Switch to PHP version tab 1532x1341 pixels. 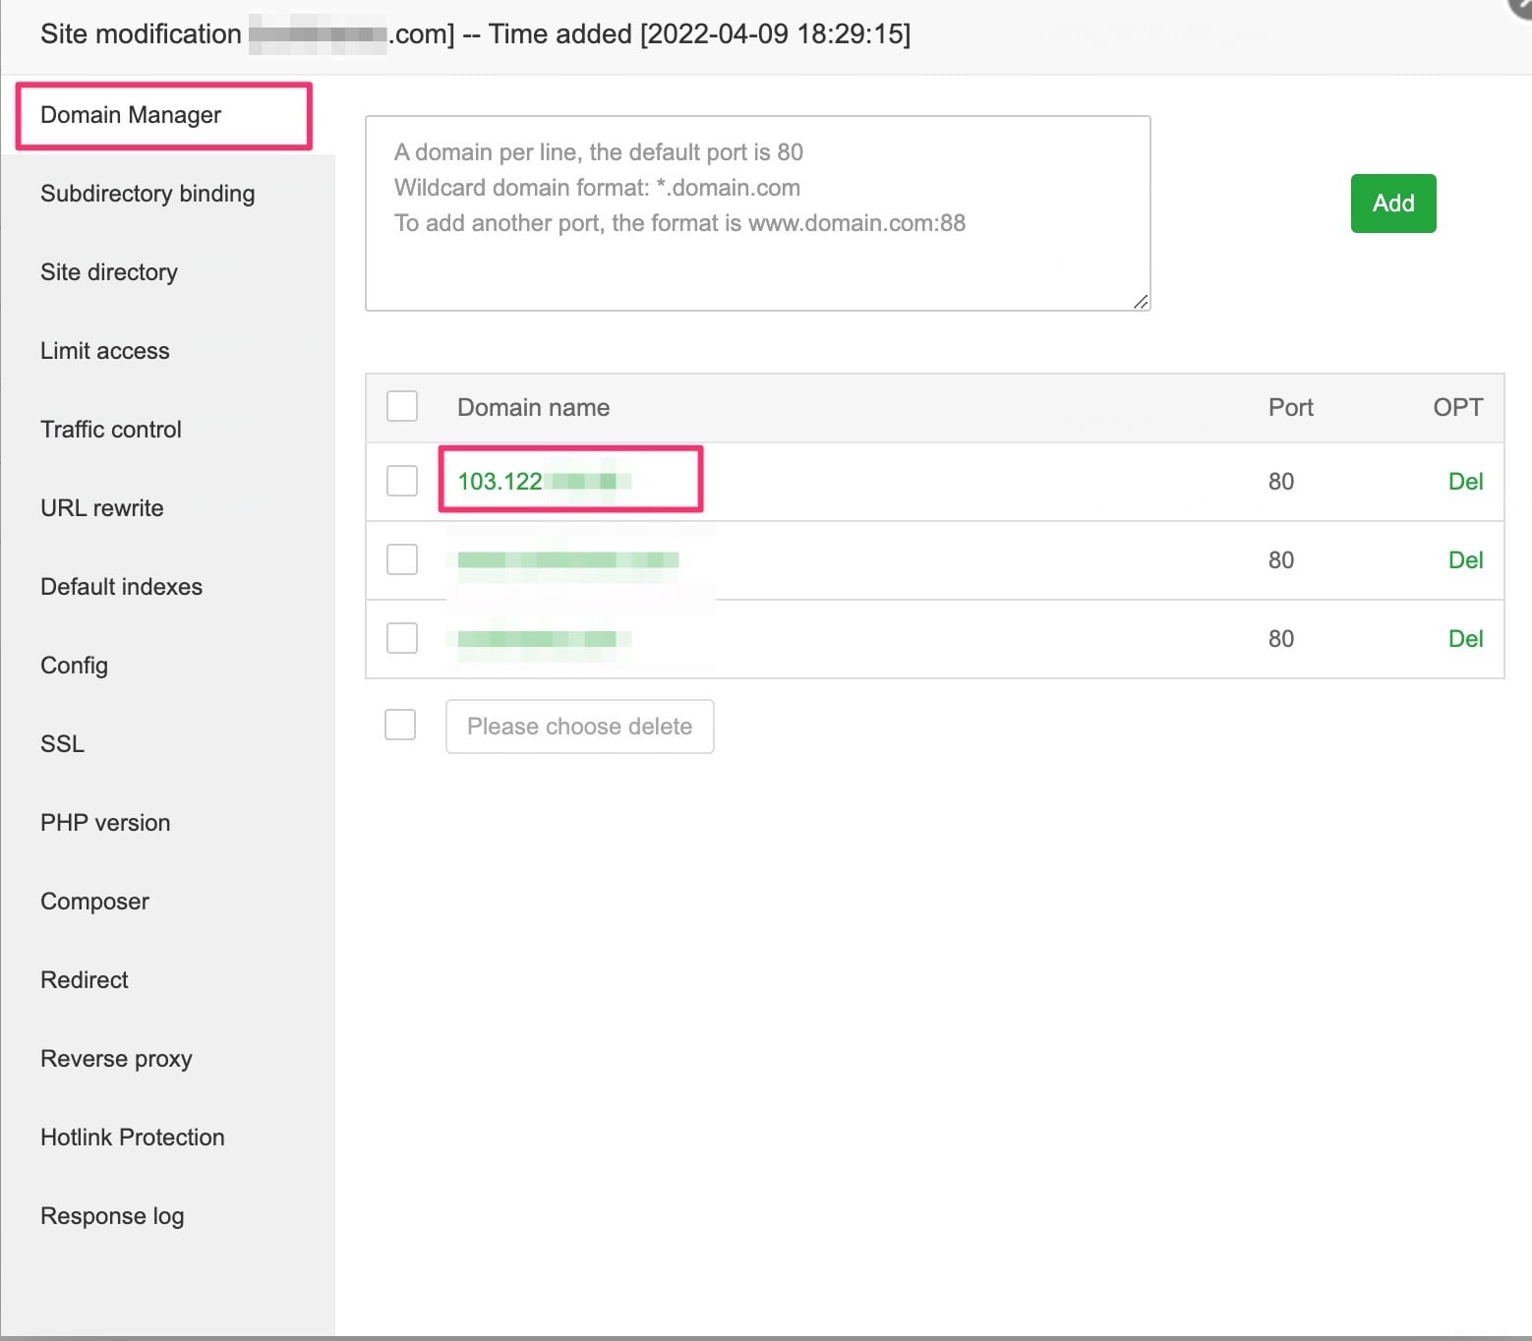point(105,823)
